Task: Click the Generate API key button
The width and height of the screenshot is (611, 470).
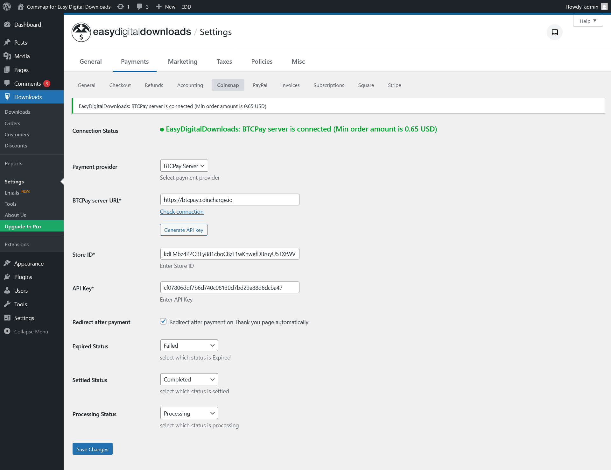Action: (x=184, y=230)
